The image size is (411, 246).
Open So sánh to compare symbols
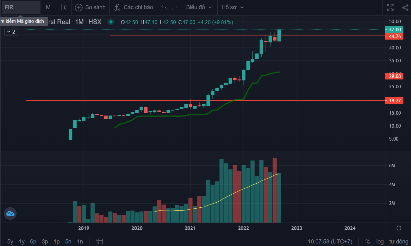(x=90, y=7)
